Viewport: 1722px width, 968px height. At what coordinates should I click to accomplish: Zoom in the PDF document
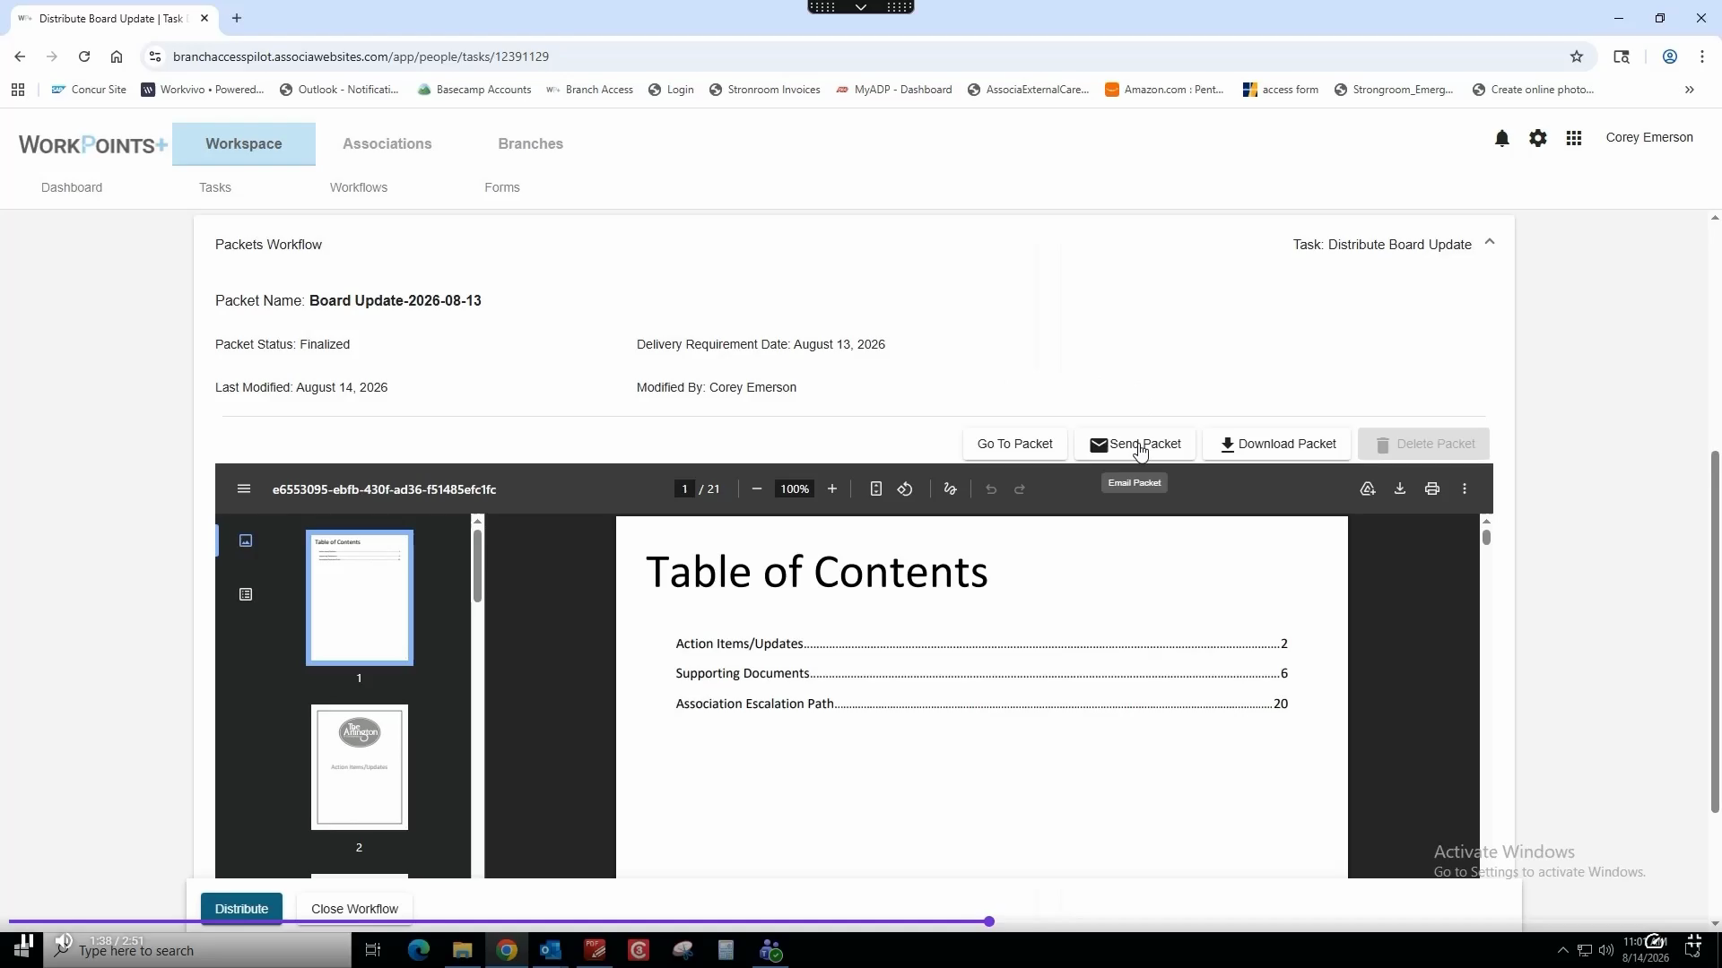pos(832,489)
